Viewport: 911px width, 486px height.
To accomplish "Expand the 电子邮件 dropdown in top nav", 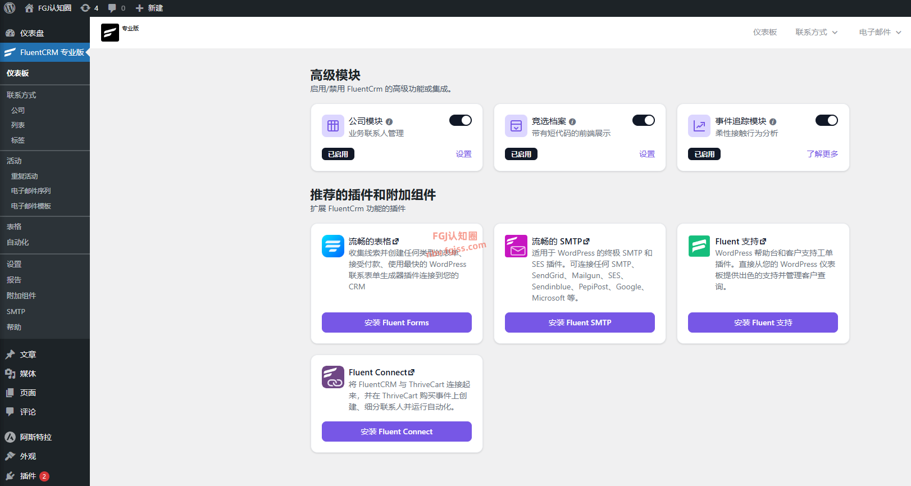I will point(880,32).
